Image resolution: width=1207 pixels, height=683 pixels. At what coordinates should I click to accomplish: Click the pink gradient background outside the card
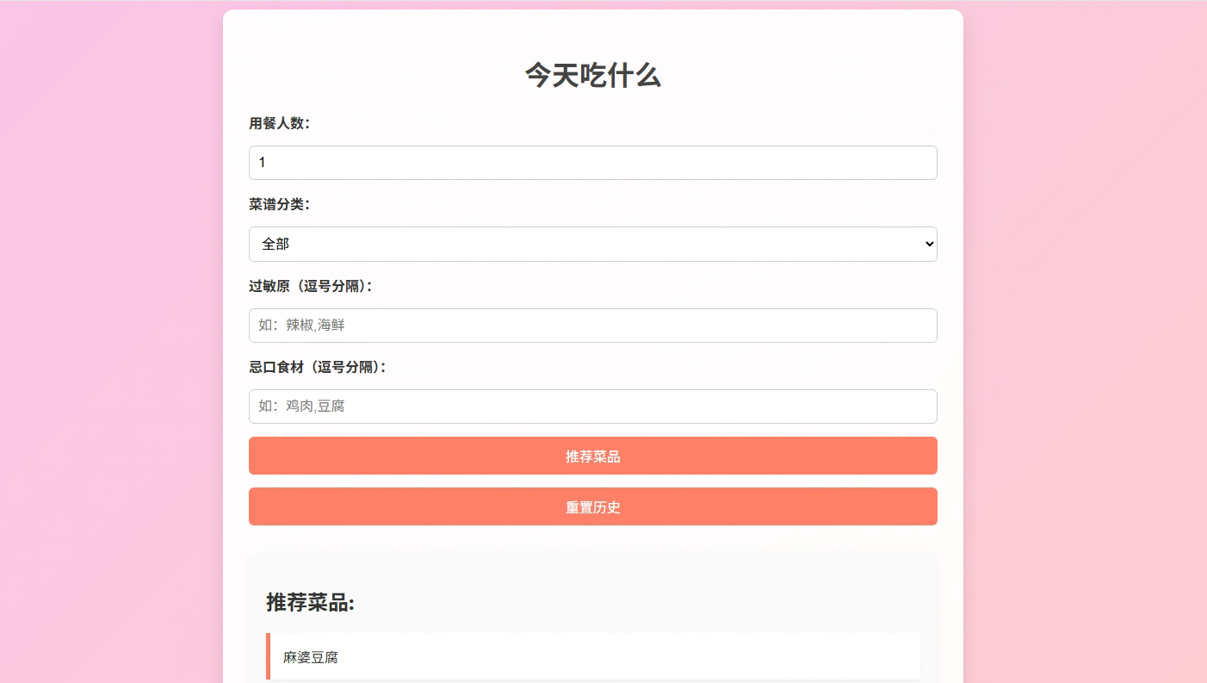click(x=112, y=345)
